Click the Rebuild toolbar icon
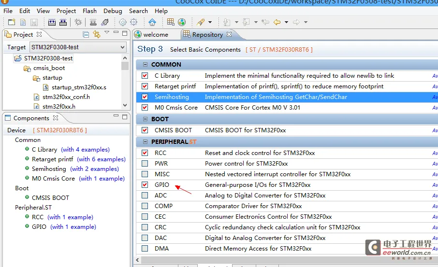 [x=63, y=22]
